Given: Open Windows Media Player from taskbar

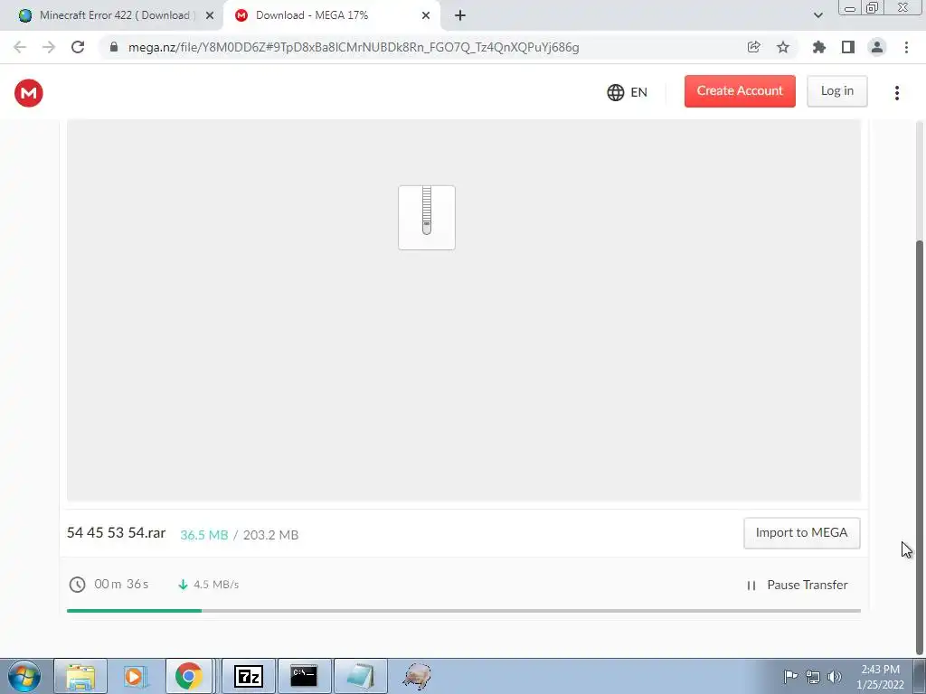Looking at the screenshot, I should point(135,676).
